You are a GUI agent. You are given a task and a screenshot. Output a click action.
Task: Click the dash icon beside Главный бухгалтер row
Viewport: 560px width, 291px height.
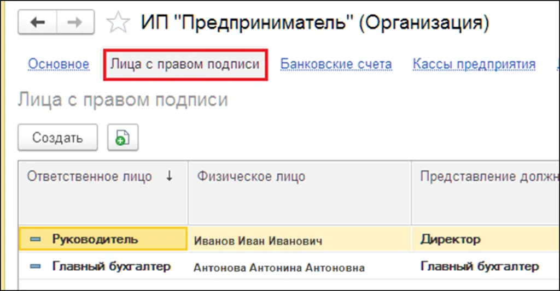point(35,267)
